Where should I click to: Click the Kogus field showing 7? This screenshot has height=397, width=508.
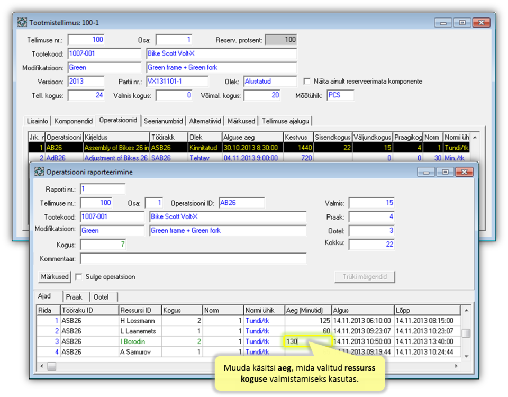(x=103, y=245)
